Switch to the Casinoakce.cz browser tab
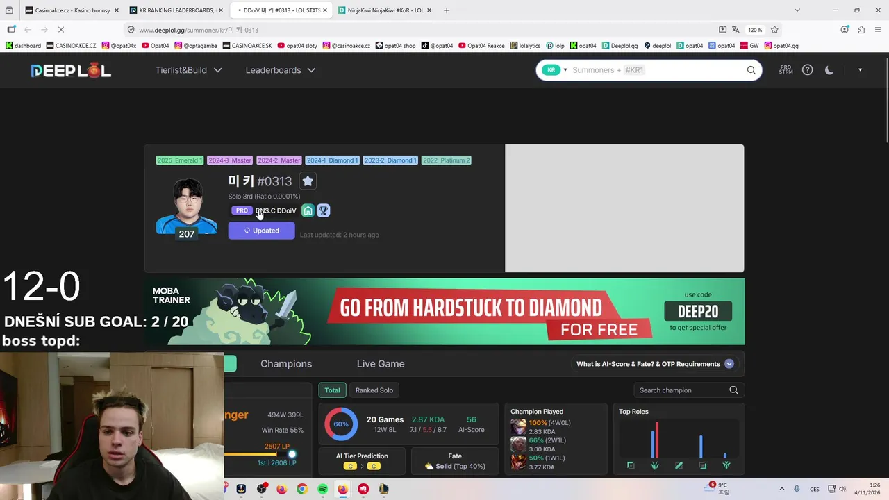The width and height of the screenshot is (889, 500). [72, 10]
